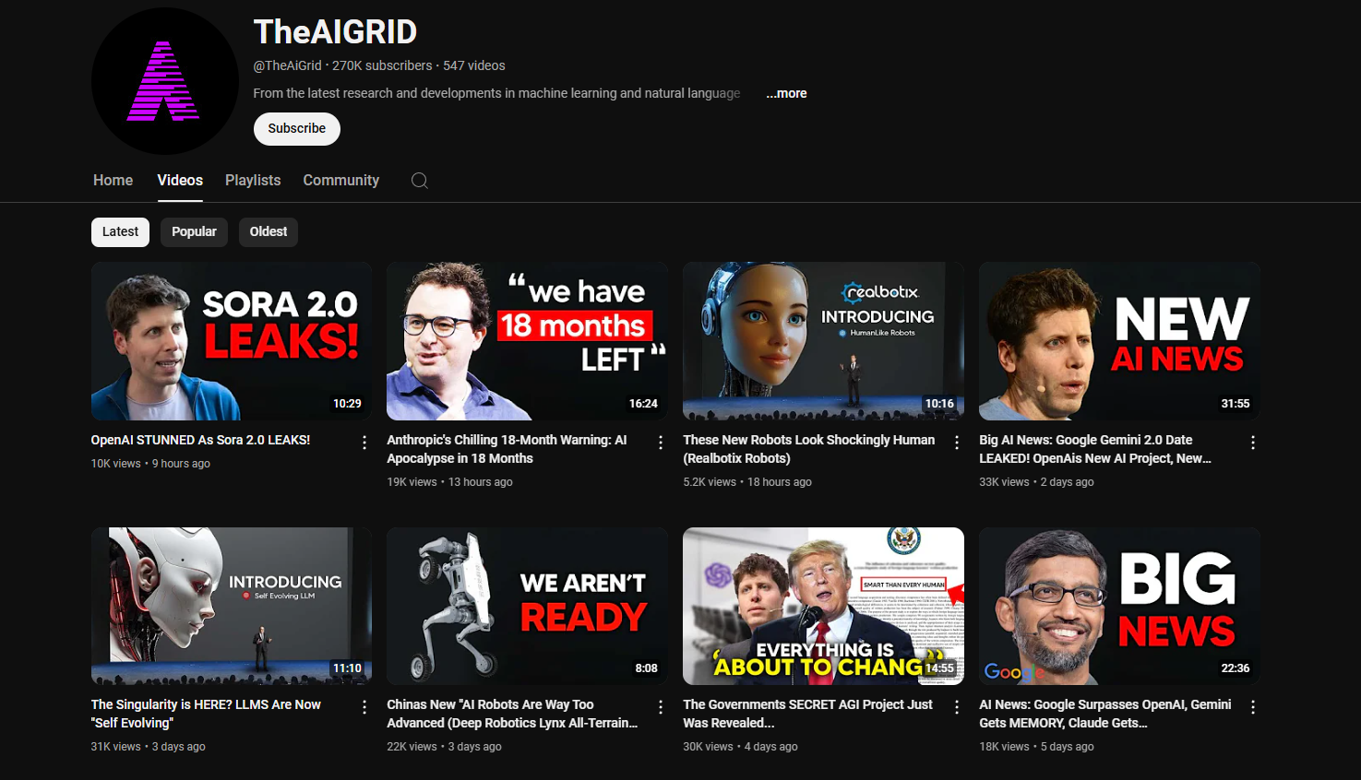Click the TheAIGRID channel name heading
The height and width of the screenshot is (780, 1361).
(335, 32)
